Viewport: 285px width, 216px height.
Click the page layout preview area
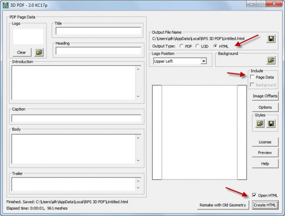click(199, 132)
